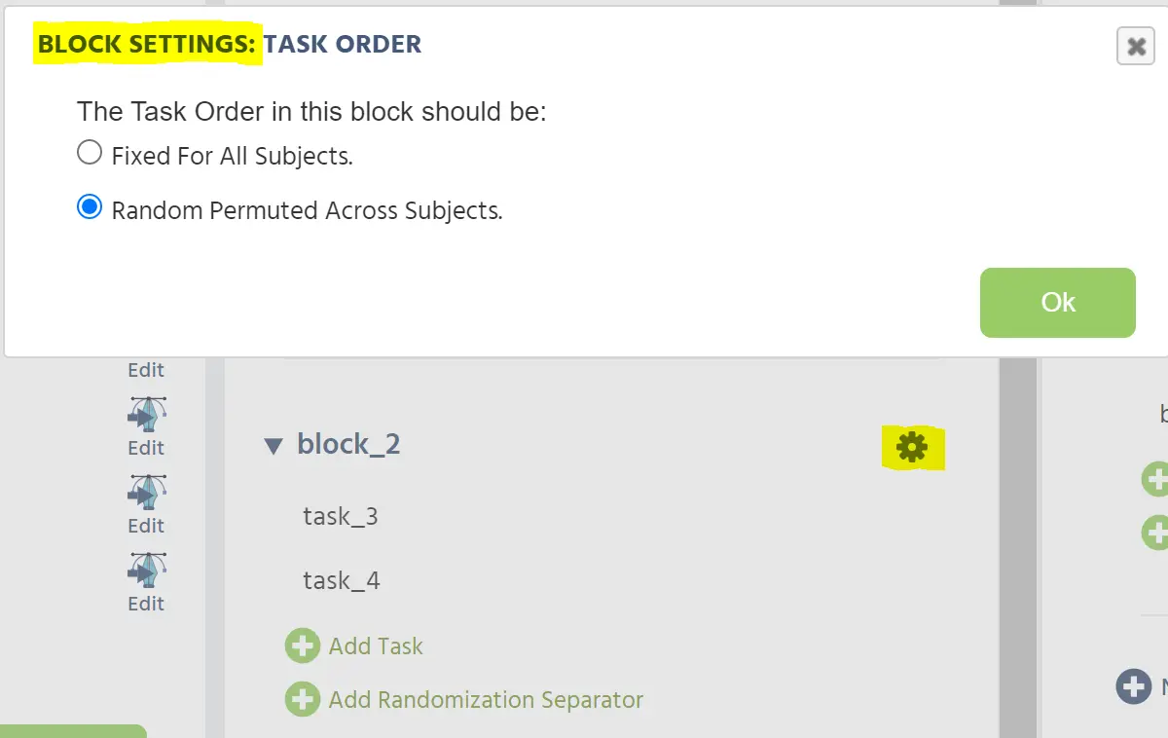Select Fixed For All Subjects option
Screen dimensions: 1168x738
pyautogui.click(x=89, y=151)
